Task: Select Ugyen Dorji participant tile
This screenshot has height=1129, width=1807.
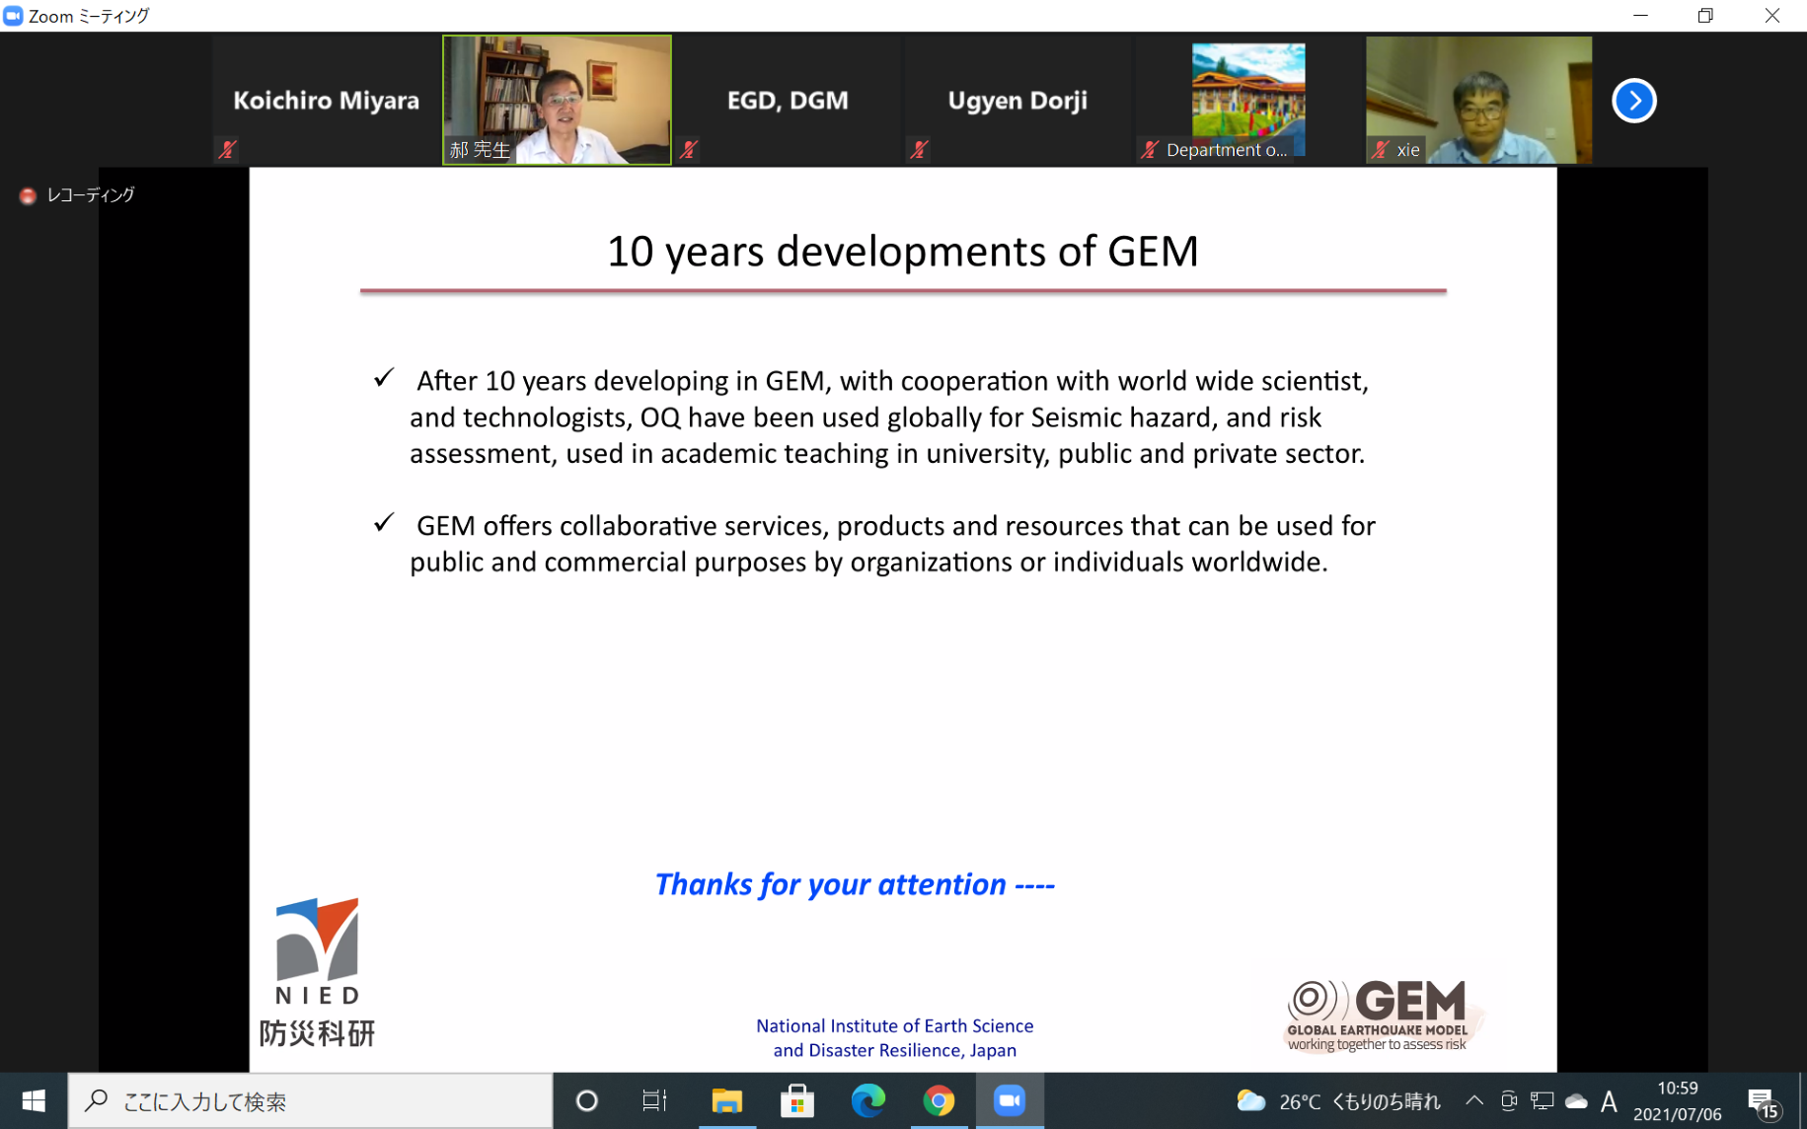Action: [x=1017, y=100]
